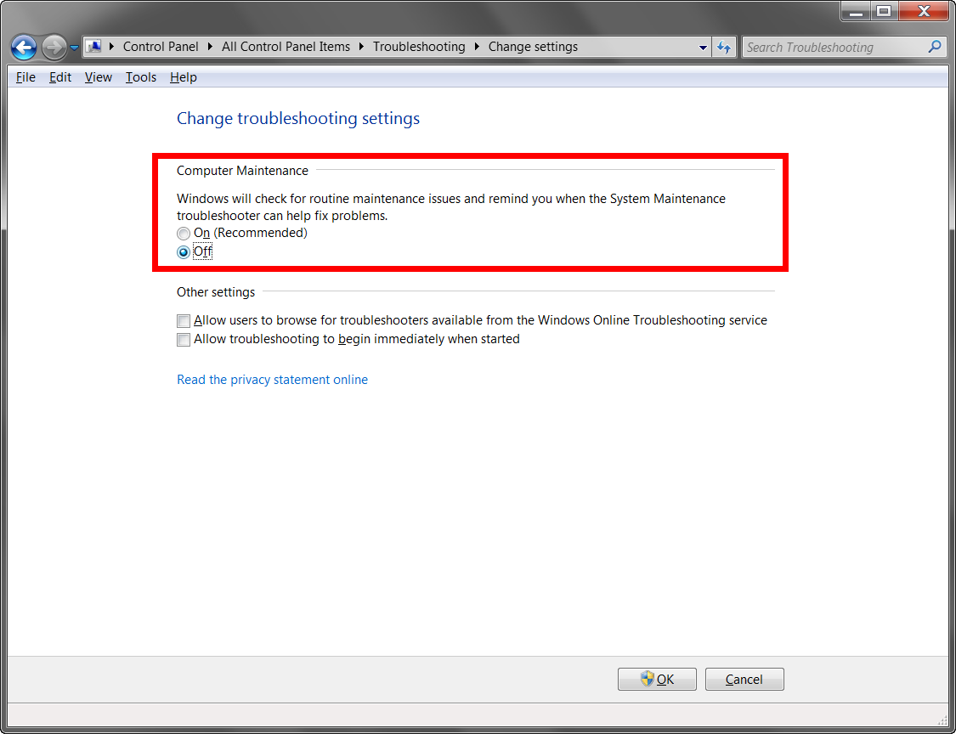The height and width of the screenshot is (734, 956).
Task: Expand the root arrow before Control Panel
Action: pyautogui.click(x=111, y=47)
